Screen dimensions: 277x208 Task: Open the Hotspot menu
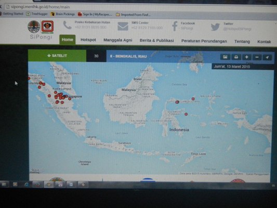point(88,40)
